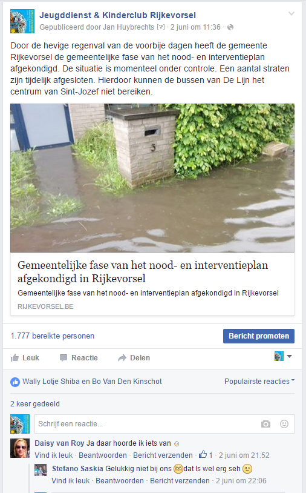Click the Bericht promoten button
The height and width of the screenshot is (493, 306).
pyautogui.click(x=259, y=336)
